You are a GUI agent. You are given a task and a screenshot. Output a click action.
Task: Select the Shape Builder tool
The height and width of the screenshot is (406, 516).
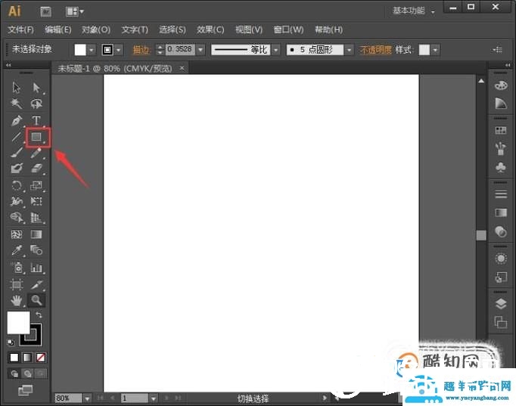pyautogui.click(x=17, y=218)
